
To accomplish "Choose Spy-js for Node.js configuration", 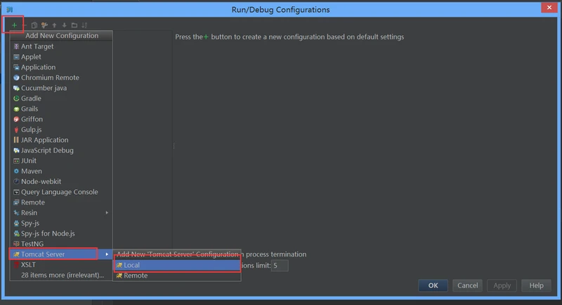I will pyautogui.click(x=61, y=233).
